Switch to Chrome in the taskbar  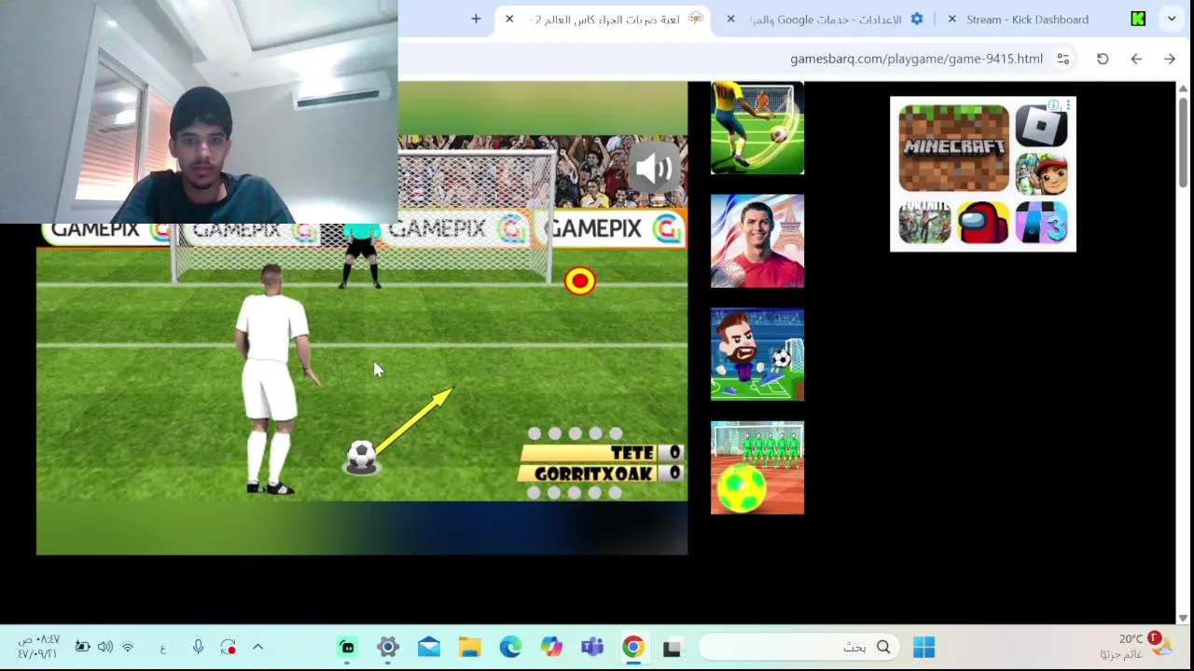point(632,647)
